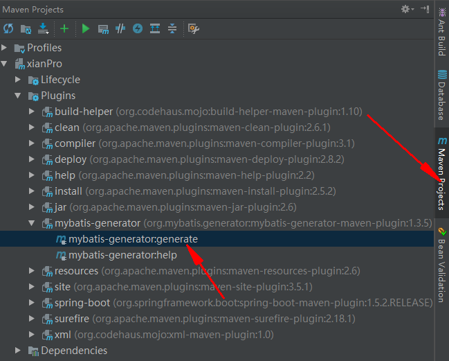Open the Ant Build side tab
The width and height of the screenshot is (449, 361).
point(442,32)
